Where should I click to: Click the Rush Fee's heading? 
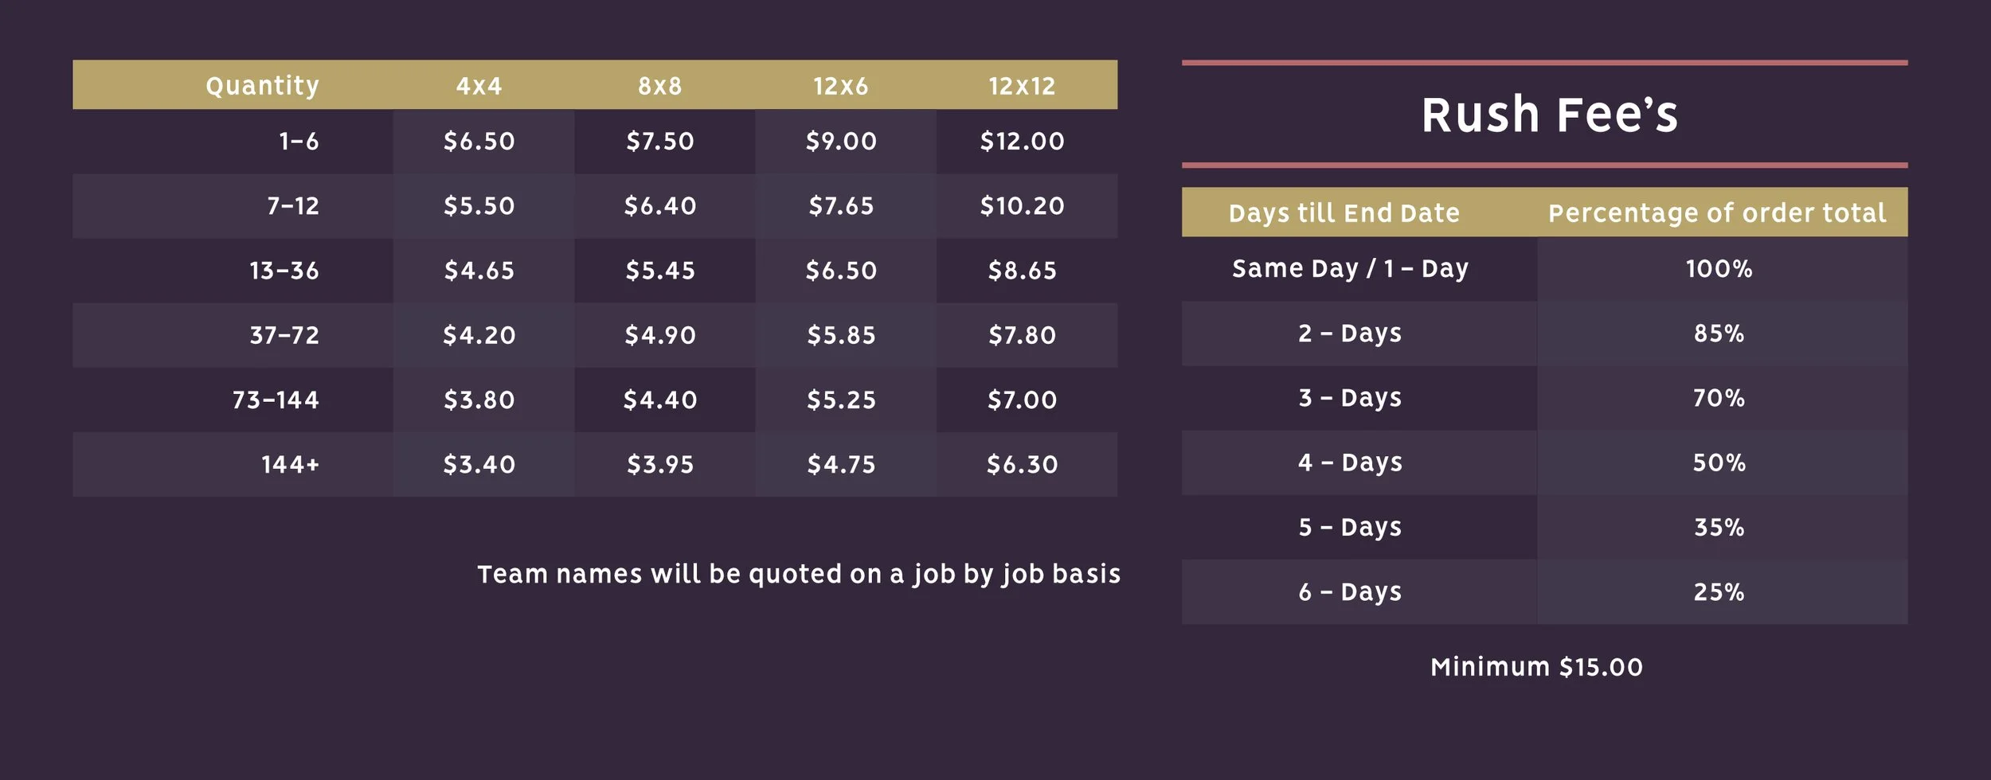(x=1549, y=115)
